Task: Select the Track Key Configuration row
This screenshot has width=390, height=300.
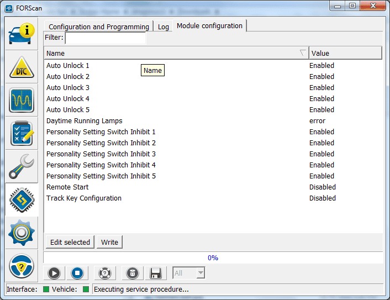Action: (x=213, y=198)
